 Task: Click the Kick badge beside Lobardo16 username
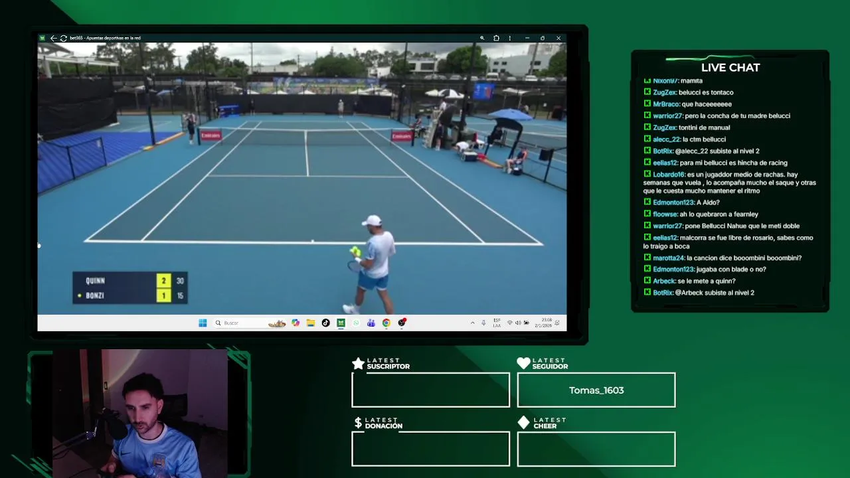647,175
